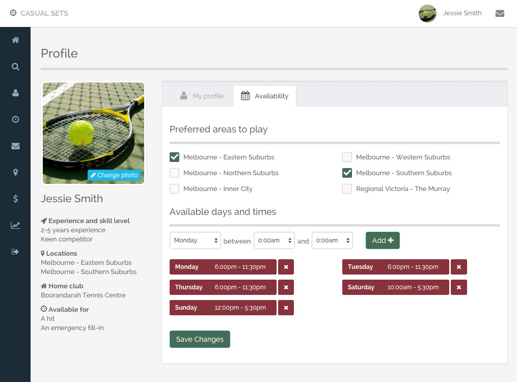The height and width of the screenshot is (382, 517).
Task: Enable Melbourne - Western Suburbs
Action: point(347,157)
